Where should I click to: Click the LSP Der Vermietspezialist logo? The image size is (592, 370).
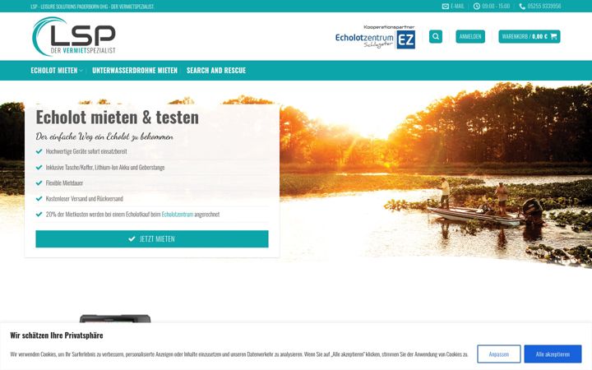pyautogui.click(x=74, y=36)
